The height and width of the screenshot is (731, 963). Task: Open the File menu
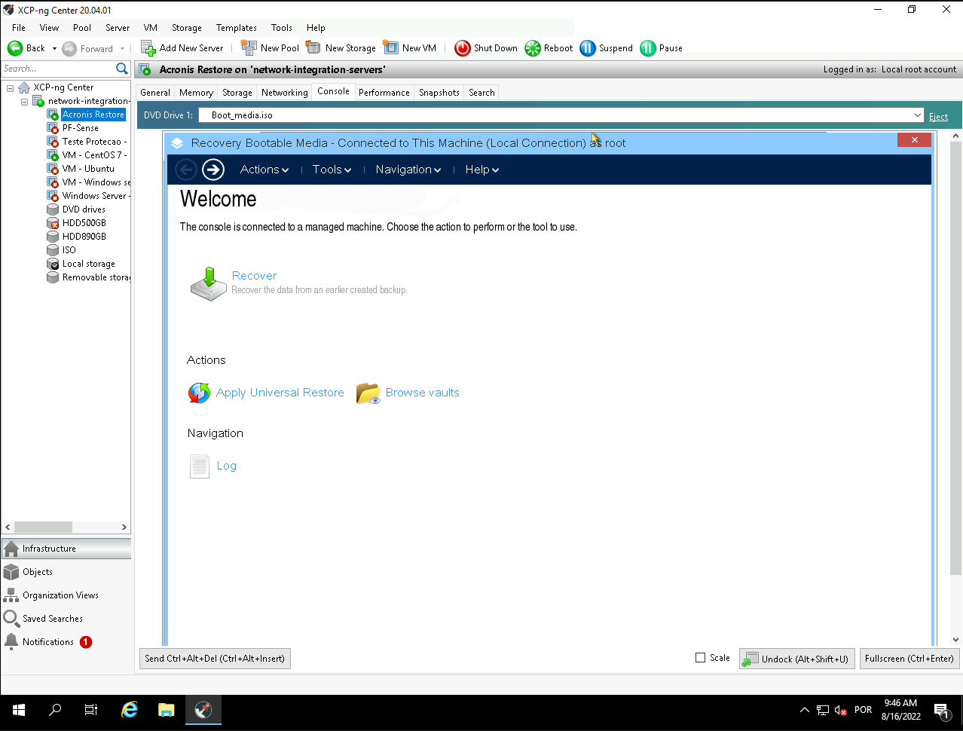pos(19,28)
